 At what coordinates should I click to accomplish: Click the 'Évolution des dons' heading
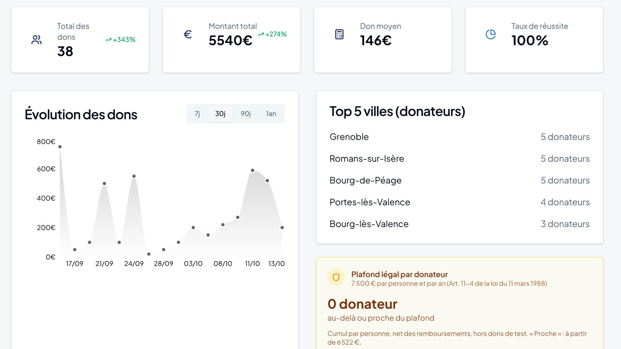click(81, 114)
